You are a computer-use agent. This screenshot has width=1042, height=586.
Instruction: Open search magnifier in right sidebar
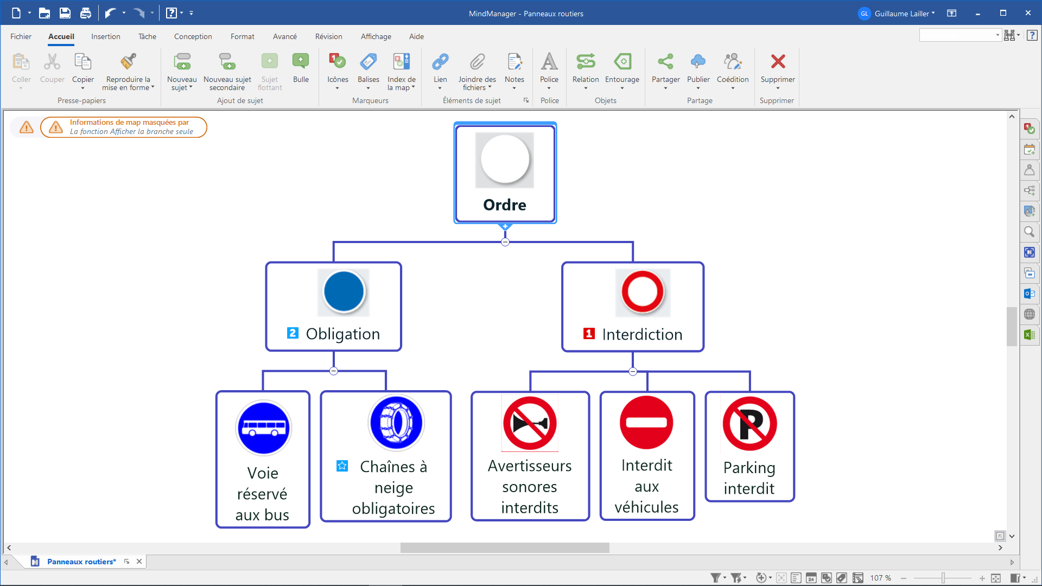click(x=1029, y=232)
